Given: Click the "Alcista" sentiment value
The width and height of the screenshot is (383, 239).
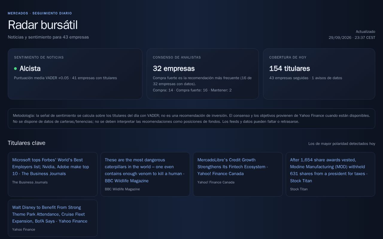Looking at the screenshot, I should pyautogui.click(x=30, y=69).
